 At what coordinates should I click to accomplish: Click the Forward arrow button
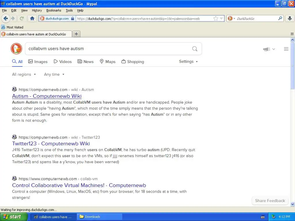[x=13, y=18]
